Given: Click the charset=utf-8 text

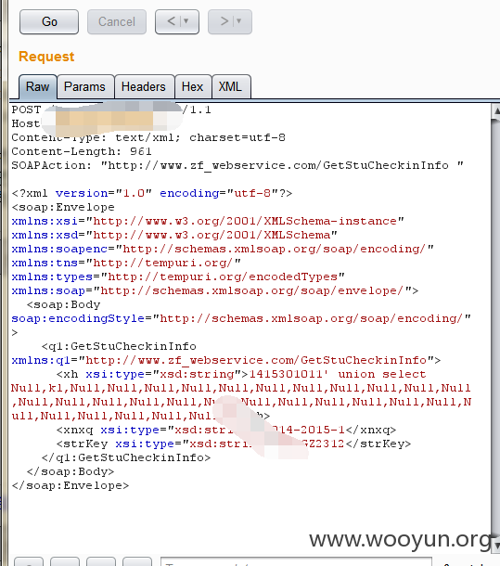Looking at the screenshot, I should tap(237, 137).
